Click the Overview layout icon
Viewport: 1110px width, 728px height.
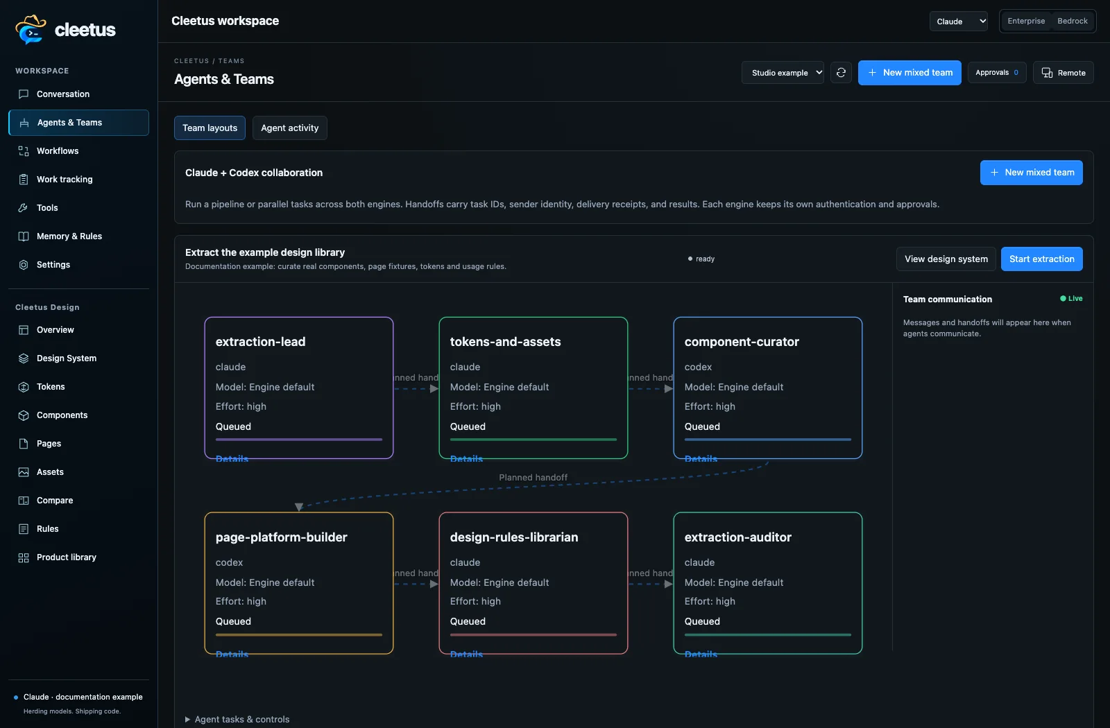click(x=24, y=330)
